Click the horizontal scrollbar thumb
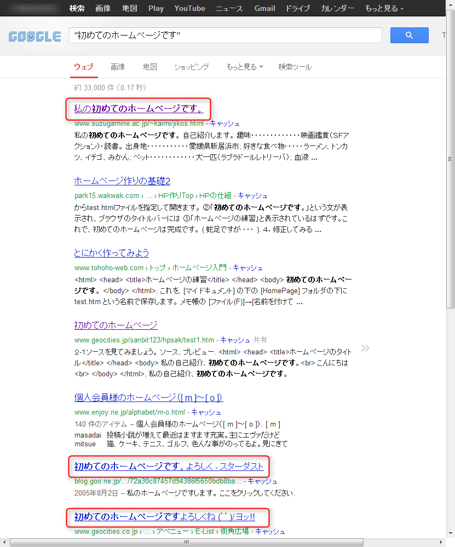455x547 pixels. tap(187, 543)
